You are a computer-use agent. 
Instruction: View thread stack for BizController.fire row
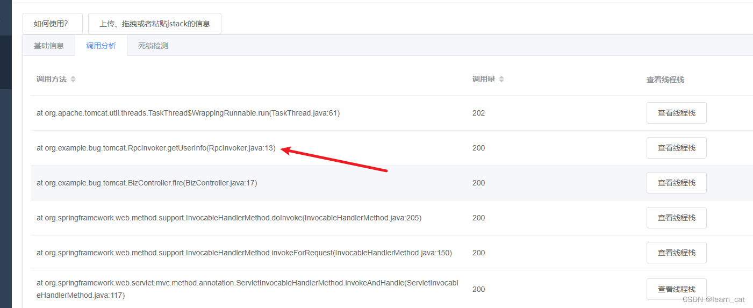677,183
